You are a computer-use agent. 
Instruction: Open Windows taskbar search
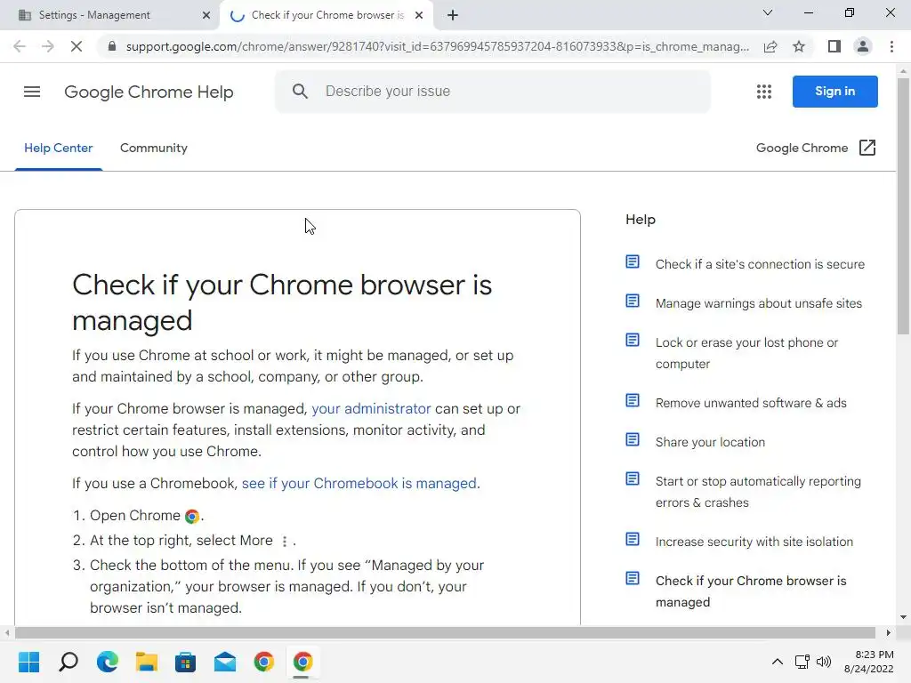(69, 662)
